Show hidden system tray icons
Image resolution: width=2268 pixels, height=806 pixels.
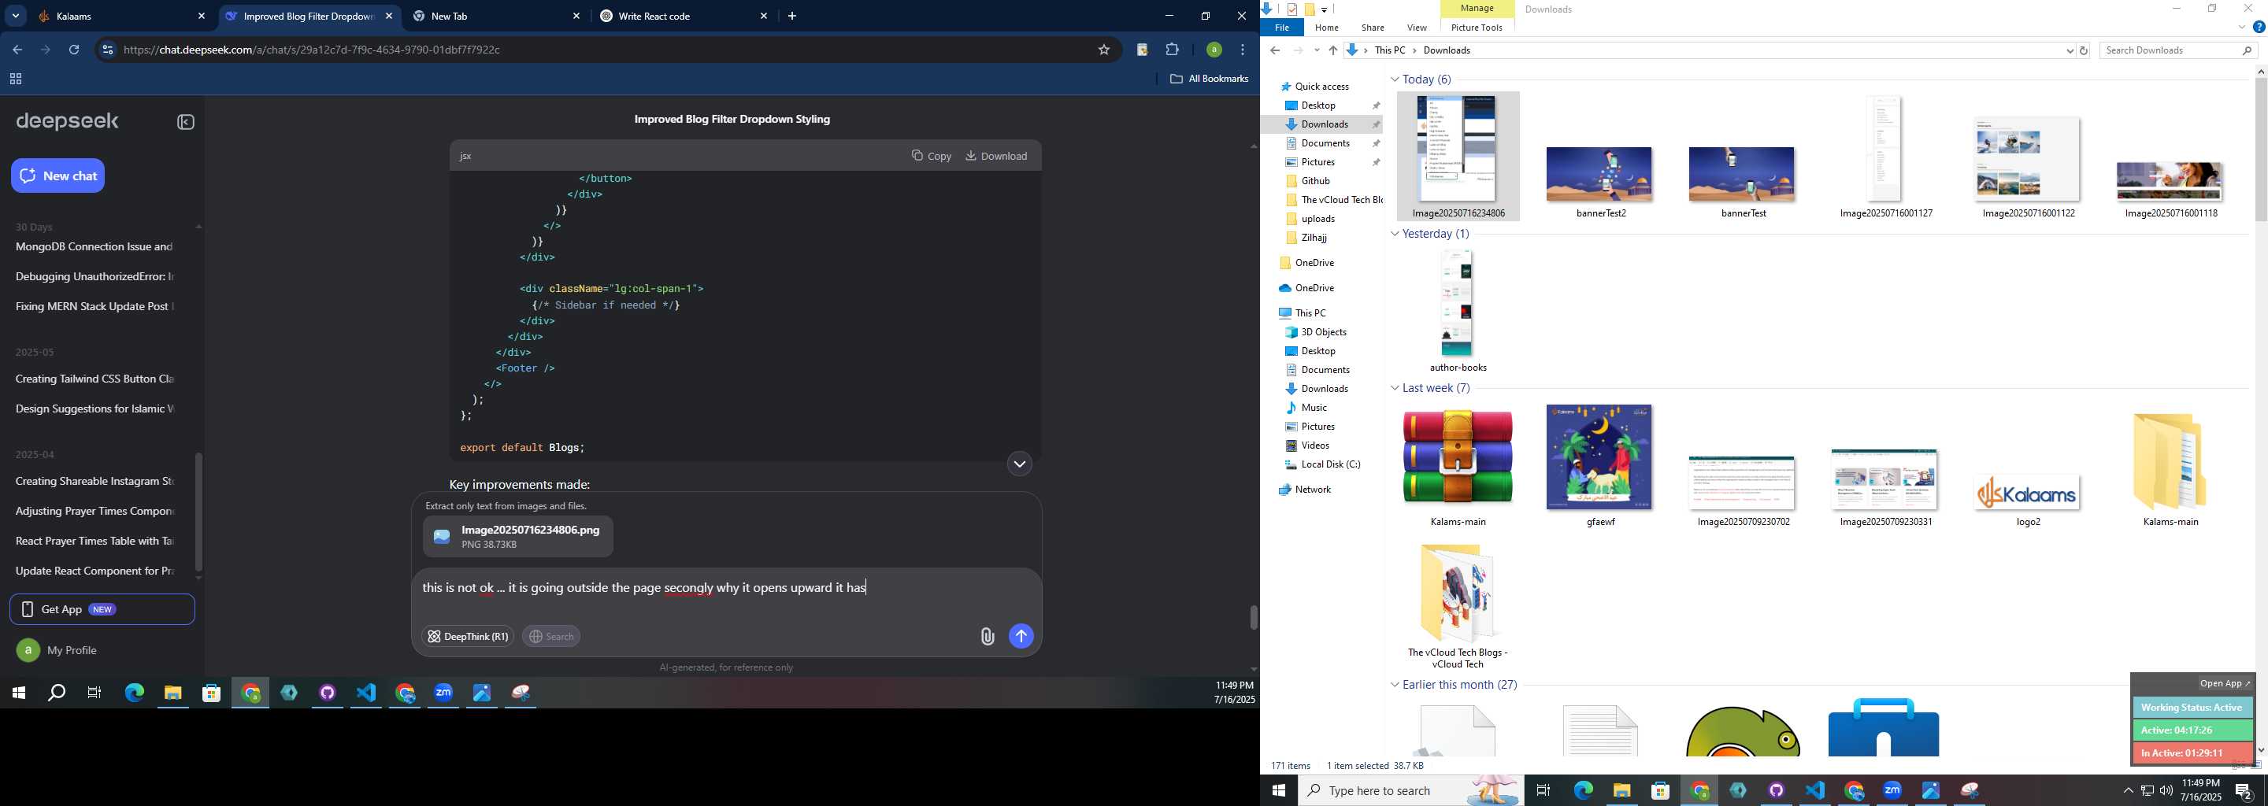pyautogui.click(x=2128, y=791)
